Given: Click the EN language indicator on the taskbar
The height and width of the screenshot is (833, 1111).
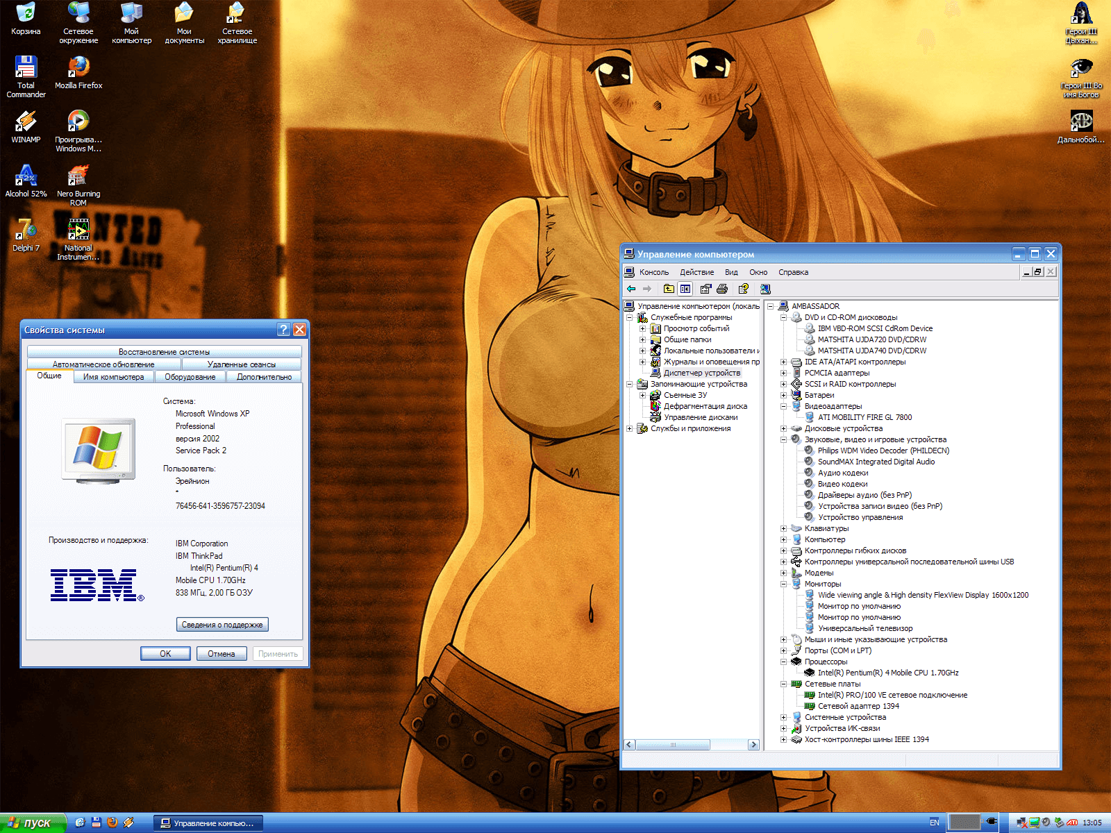Looking at the screenshot, I should pyautogui.click(x=934, y=823).
